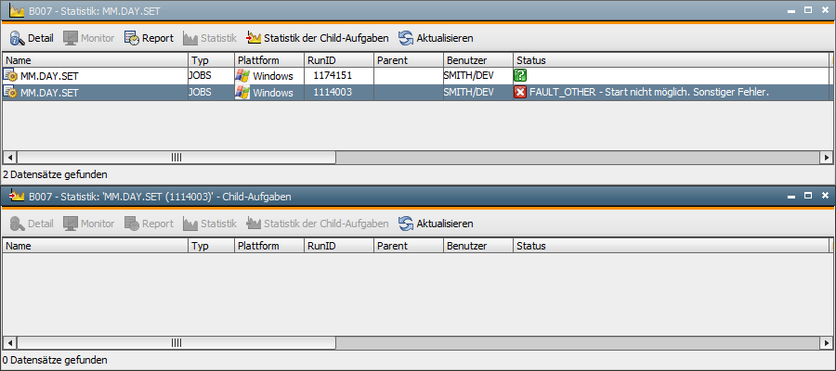836x371 pixels.
Task: Refresh the upper list with Aktualisieren
Action: 436,38
